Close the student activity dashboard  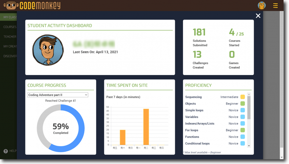click(258, 16)
